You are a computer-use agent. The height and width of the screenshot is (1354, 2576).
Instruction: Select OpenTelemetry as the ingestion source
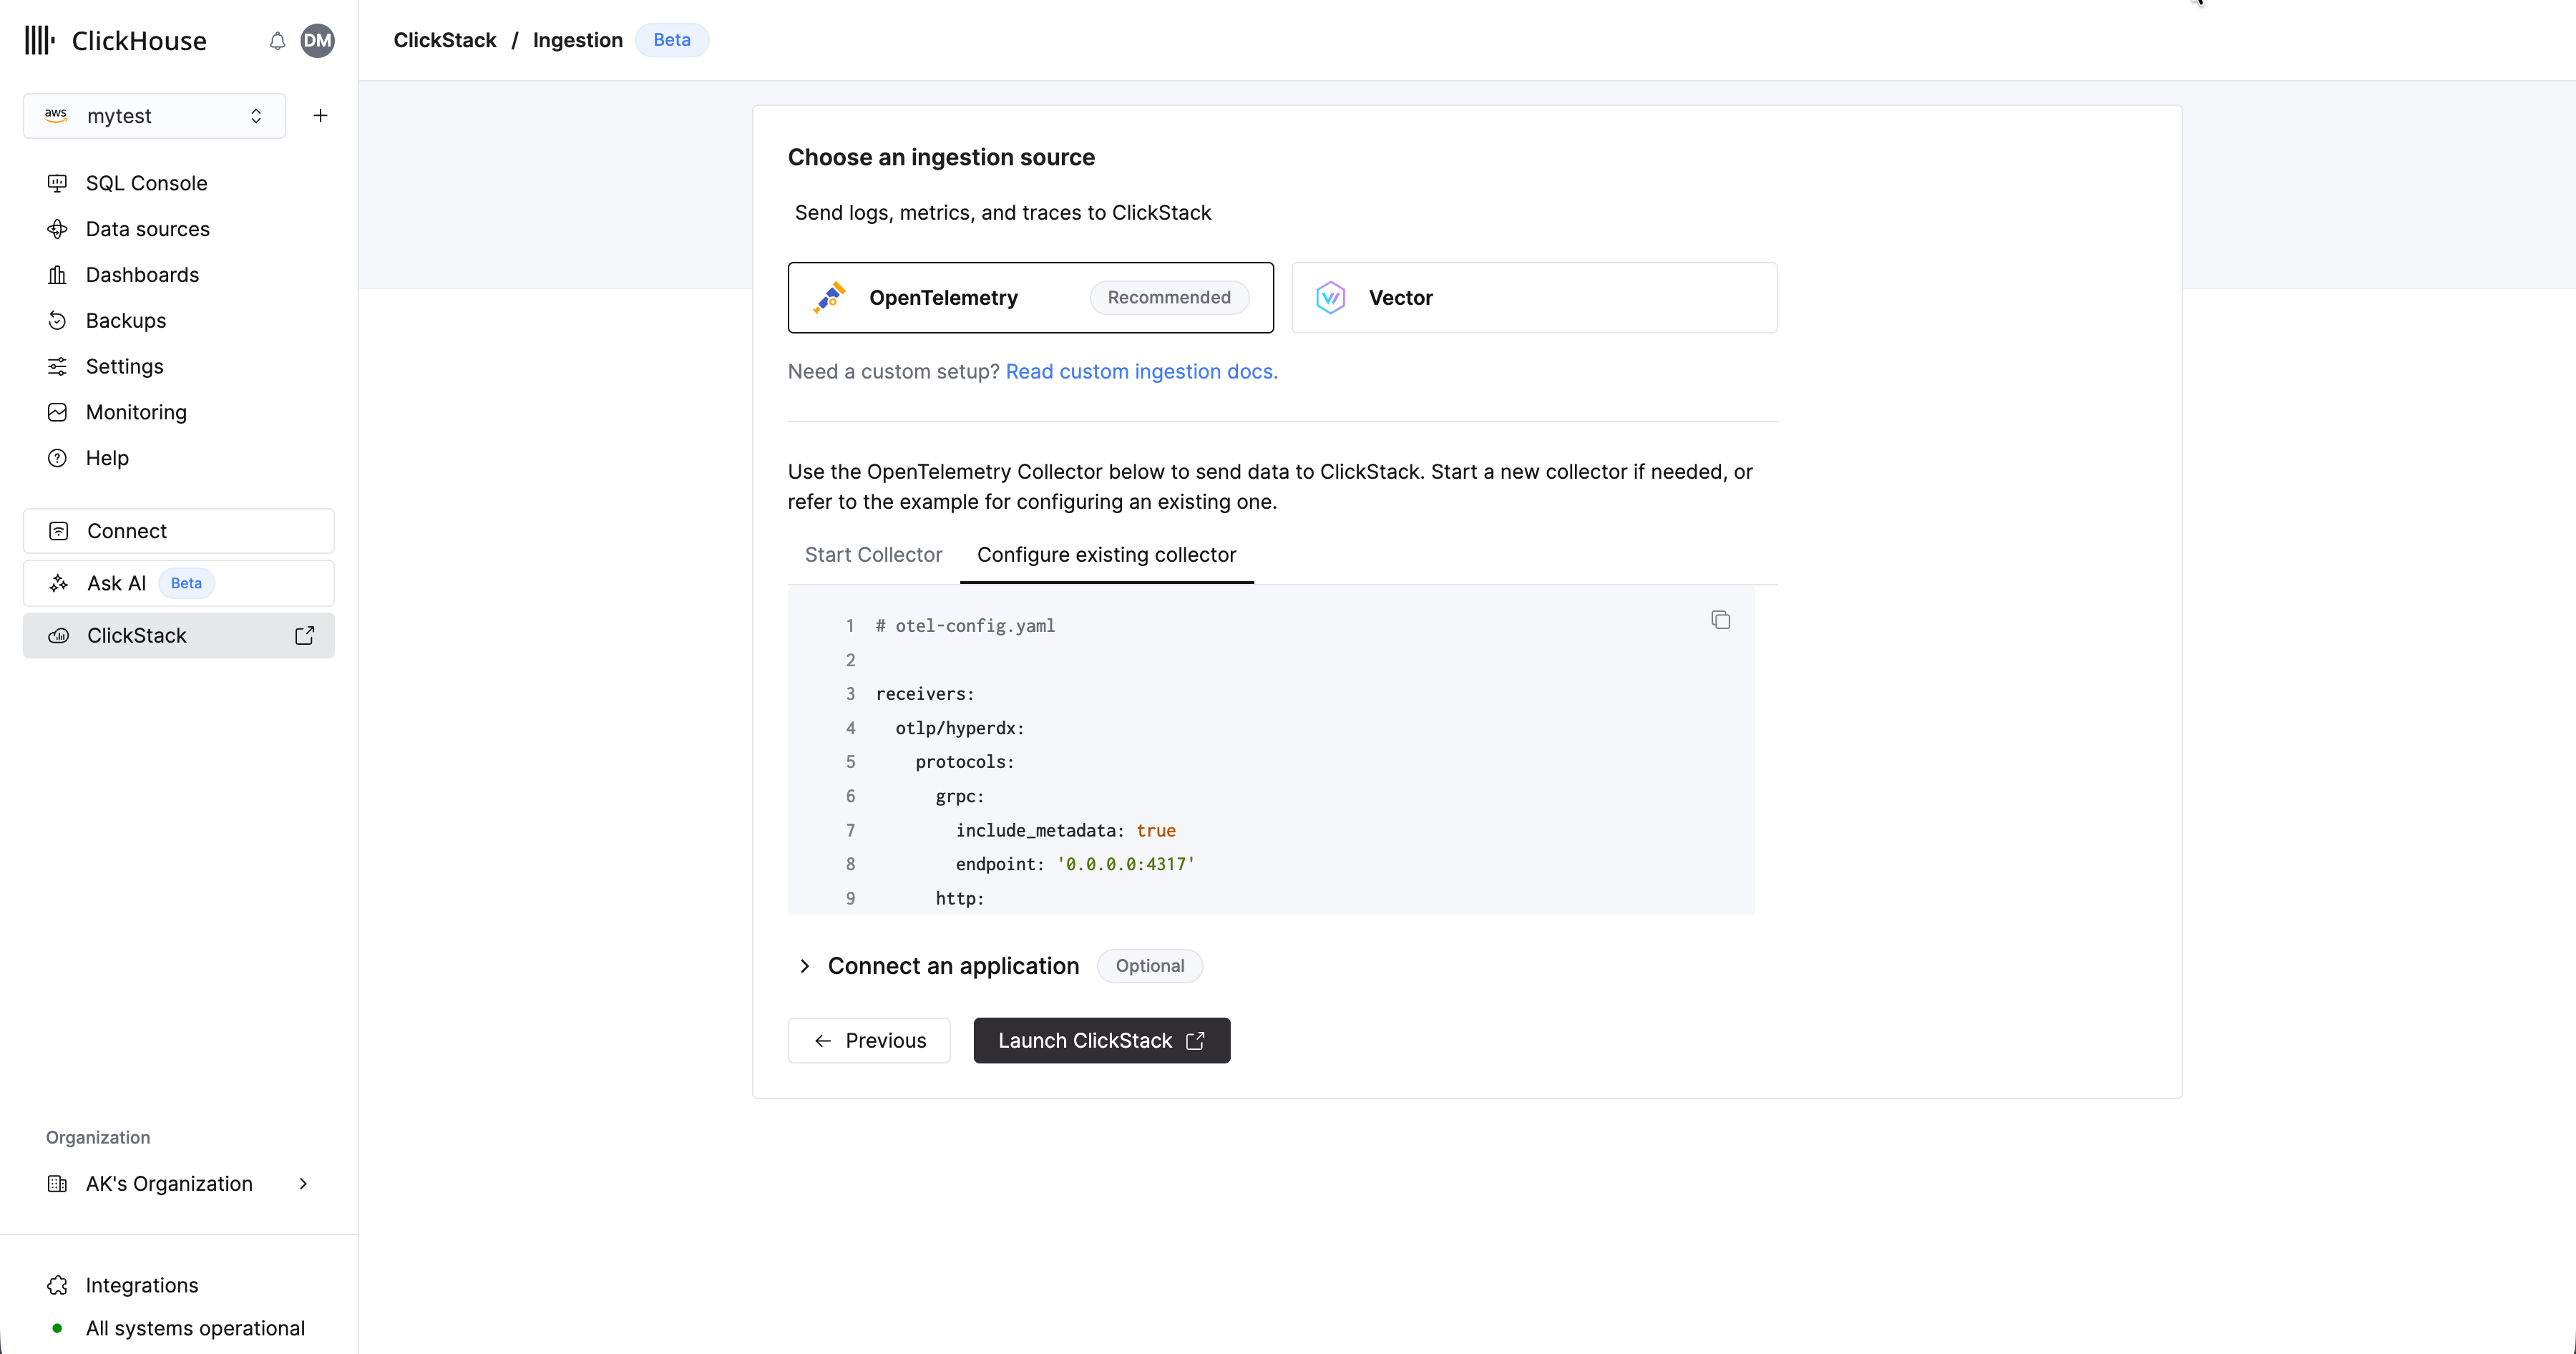click(1030, 298)
